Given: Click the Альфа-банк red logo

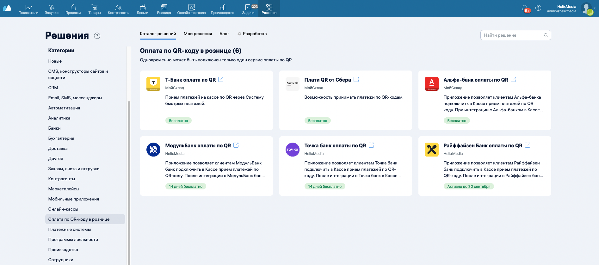Looking at the screenshot, I should coord(432,84).
